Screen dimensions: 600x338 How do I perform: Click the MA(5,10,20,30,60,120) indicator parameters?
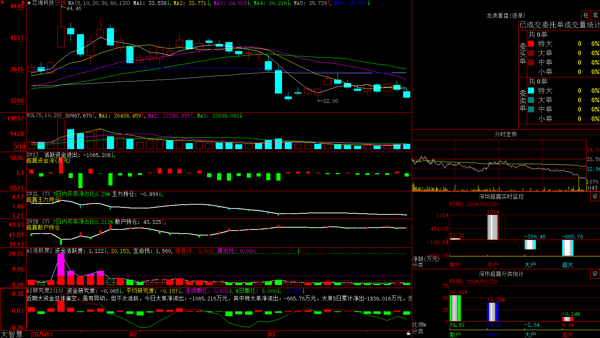[x=99, y=3]
